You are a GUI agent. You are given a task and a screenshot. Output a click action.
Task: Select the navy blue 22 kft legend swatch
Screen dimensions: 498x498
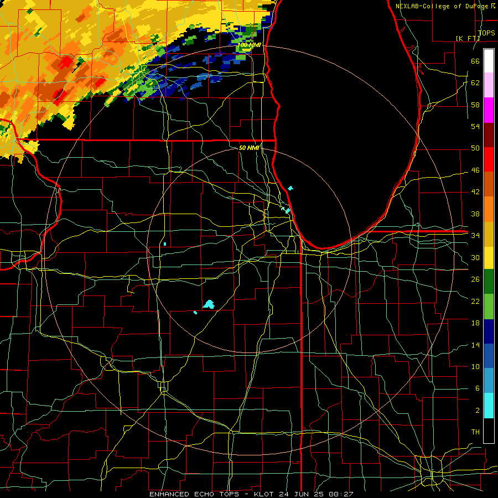489,331
